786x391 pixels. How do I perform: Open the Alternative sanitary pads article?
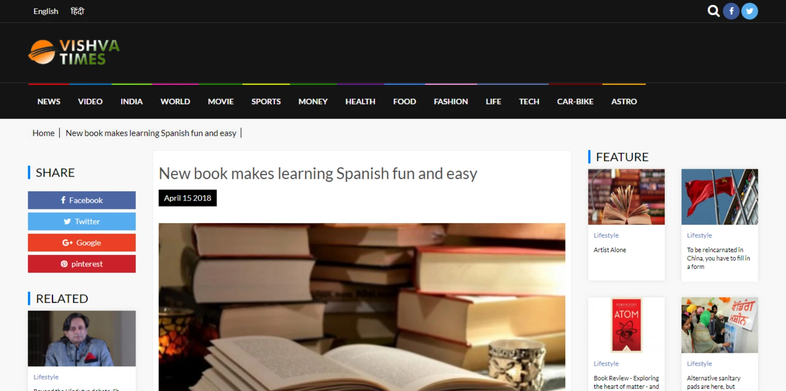(x=714, y=382)
